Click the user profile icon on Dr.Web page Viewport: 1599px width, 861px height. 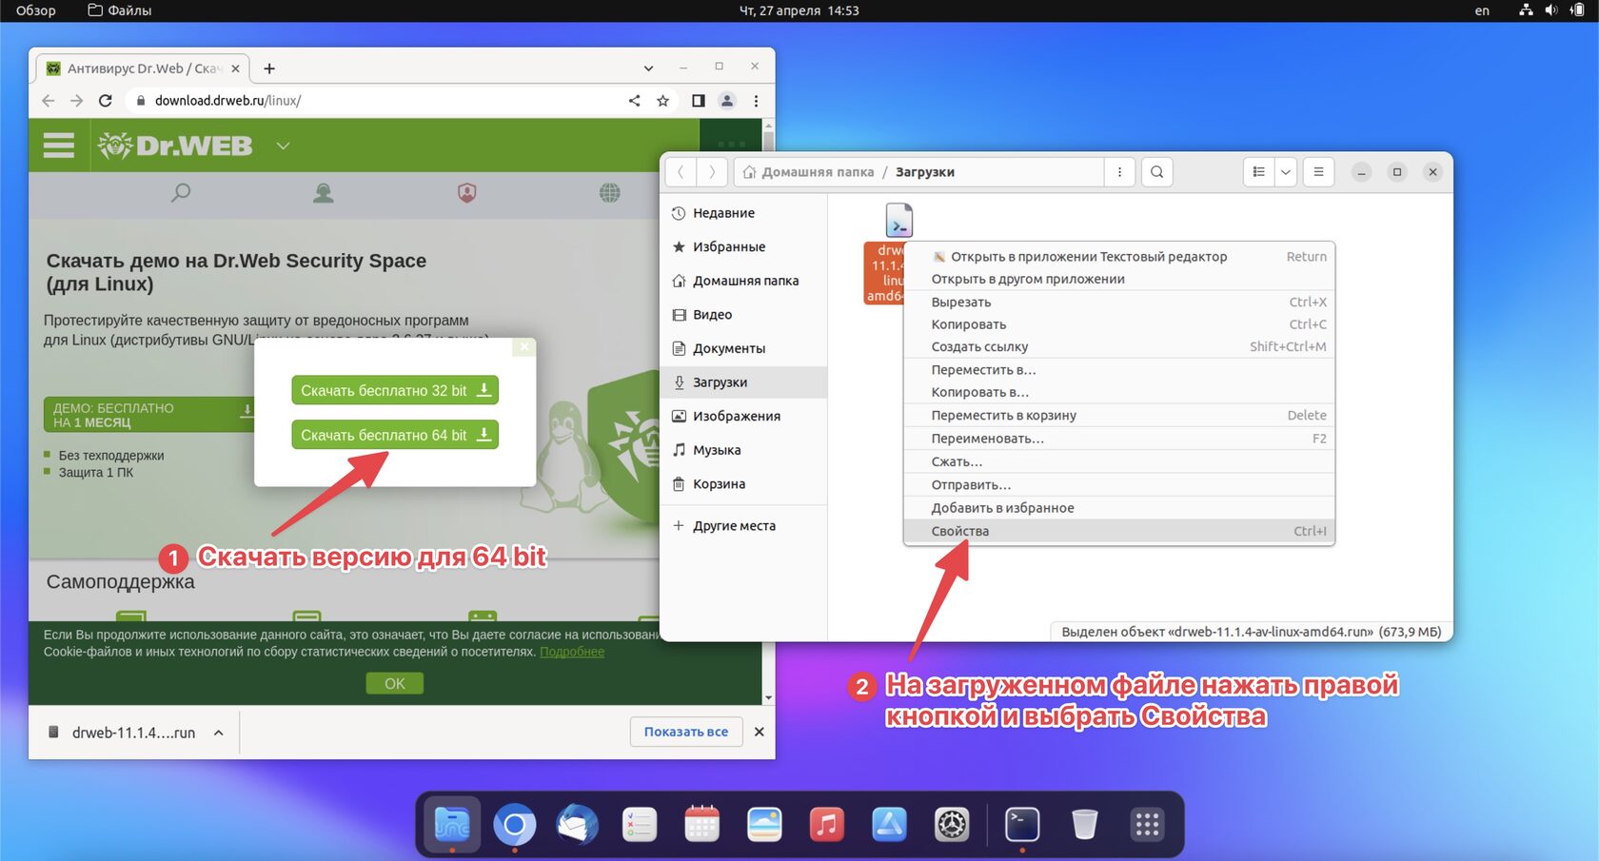click(x=324, y=193)
